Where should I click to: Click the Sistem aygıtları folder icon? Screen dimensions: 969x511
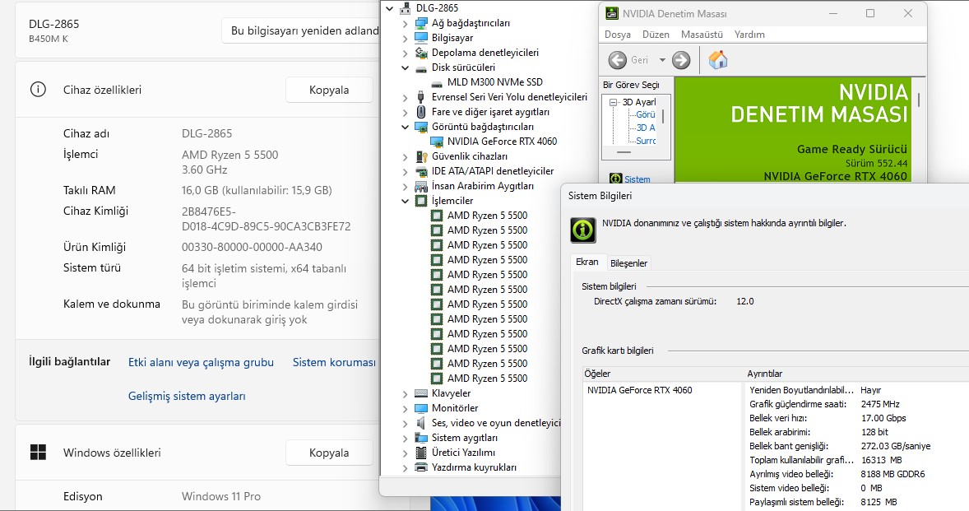coord(421,438)
